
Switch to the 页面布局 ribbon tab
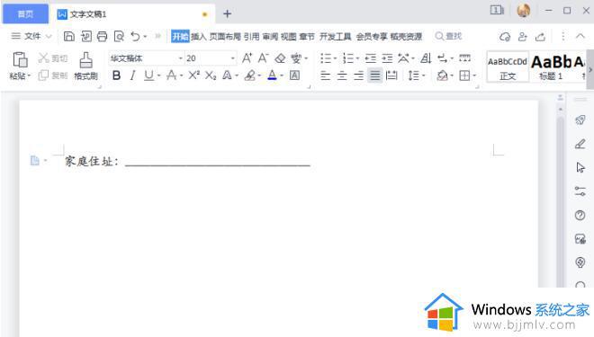pos(225,36)
